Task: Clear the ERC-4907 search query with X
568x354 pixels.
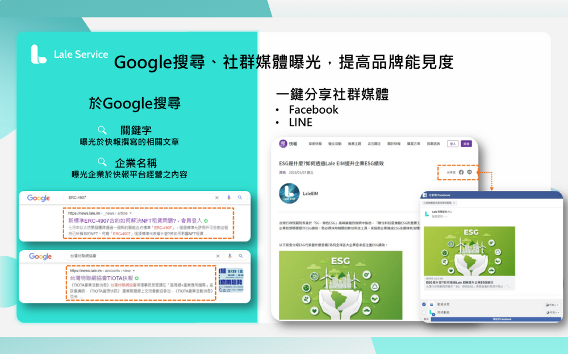Action: [x=216, y=198]
